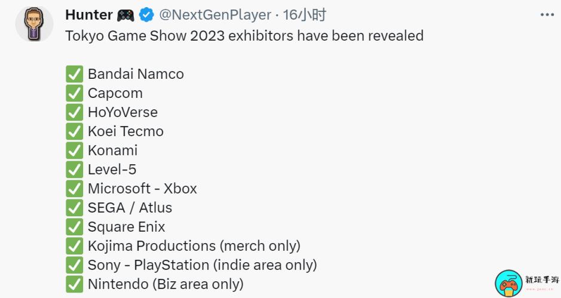The width and height of the screenshot is (561, 298).
Task: Click the gamepad watermark logo in corner
Action: (508, 284)
